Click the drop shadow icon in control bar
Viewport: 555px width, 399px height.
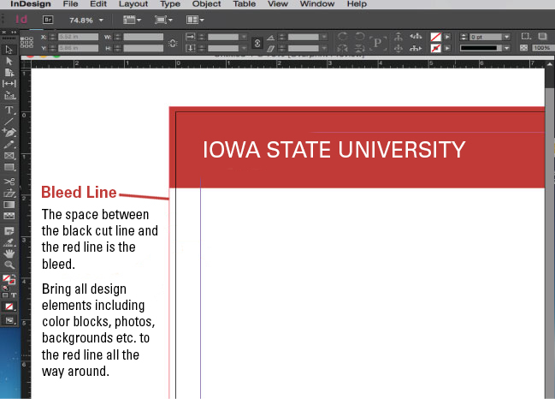pyautogui.click(x=542, y=36)
